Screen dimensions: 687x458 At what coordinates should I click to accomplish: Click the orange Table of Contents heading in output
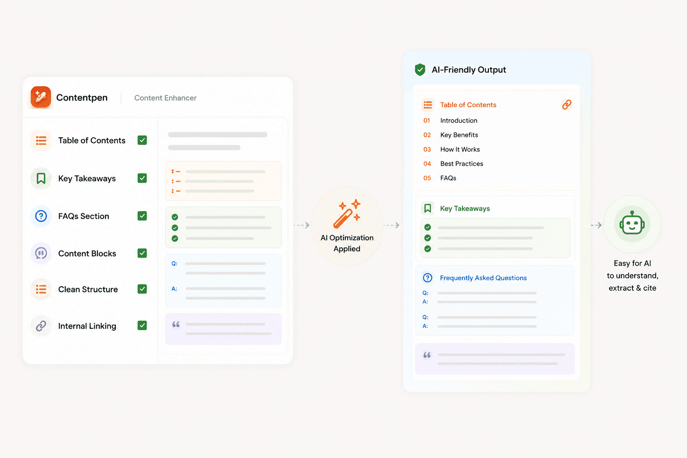coord(468,105)
